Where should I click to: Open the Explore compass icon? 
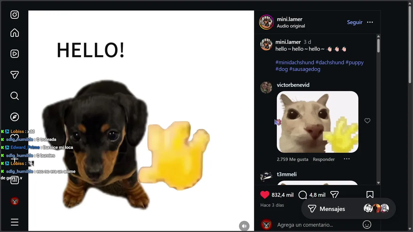(15, 117)
